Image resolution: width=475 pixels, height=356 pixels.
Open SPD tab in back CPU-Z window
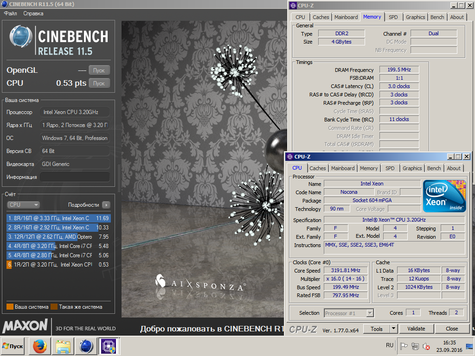tap(393, 17)
